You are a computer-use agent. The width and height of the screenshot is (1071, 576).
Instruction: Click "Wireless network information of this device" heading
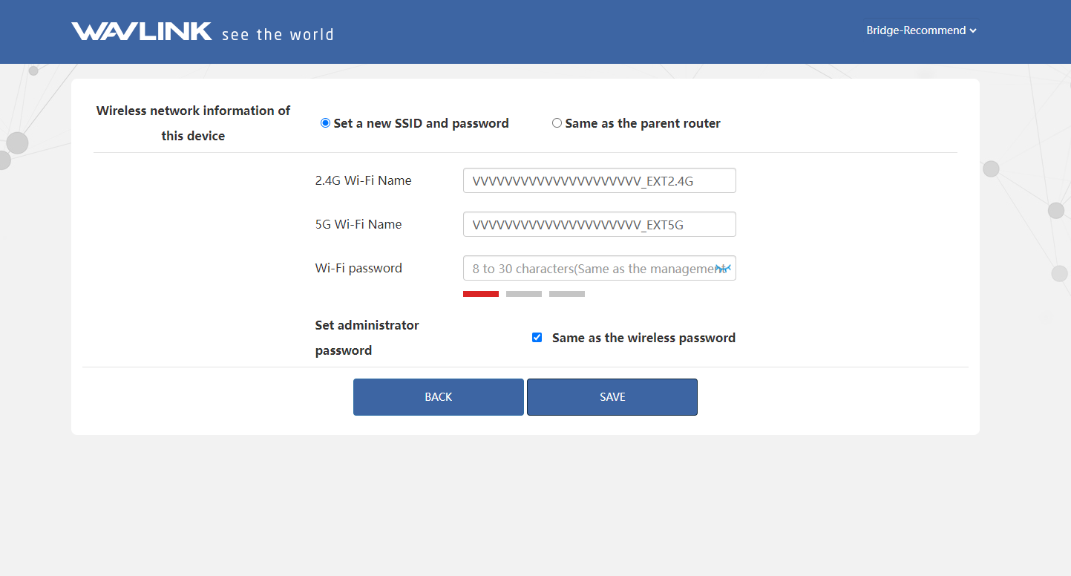pos(193,123)
